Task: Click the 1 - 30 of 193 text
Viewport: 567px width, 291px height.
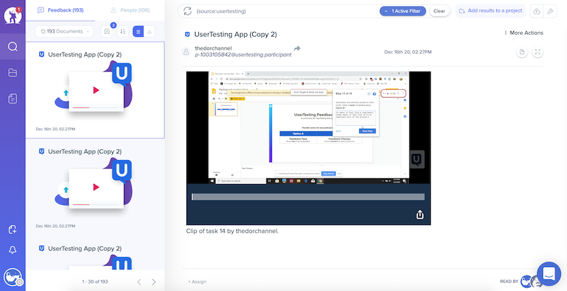Action: pos(95,281)
